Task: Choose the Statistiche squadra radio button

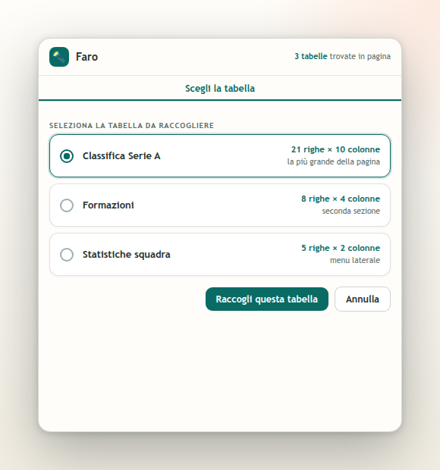Action: (x=67, y=255)
